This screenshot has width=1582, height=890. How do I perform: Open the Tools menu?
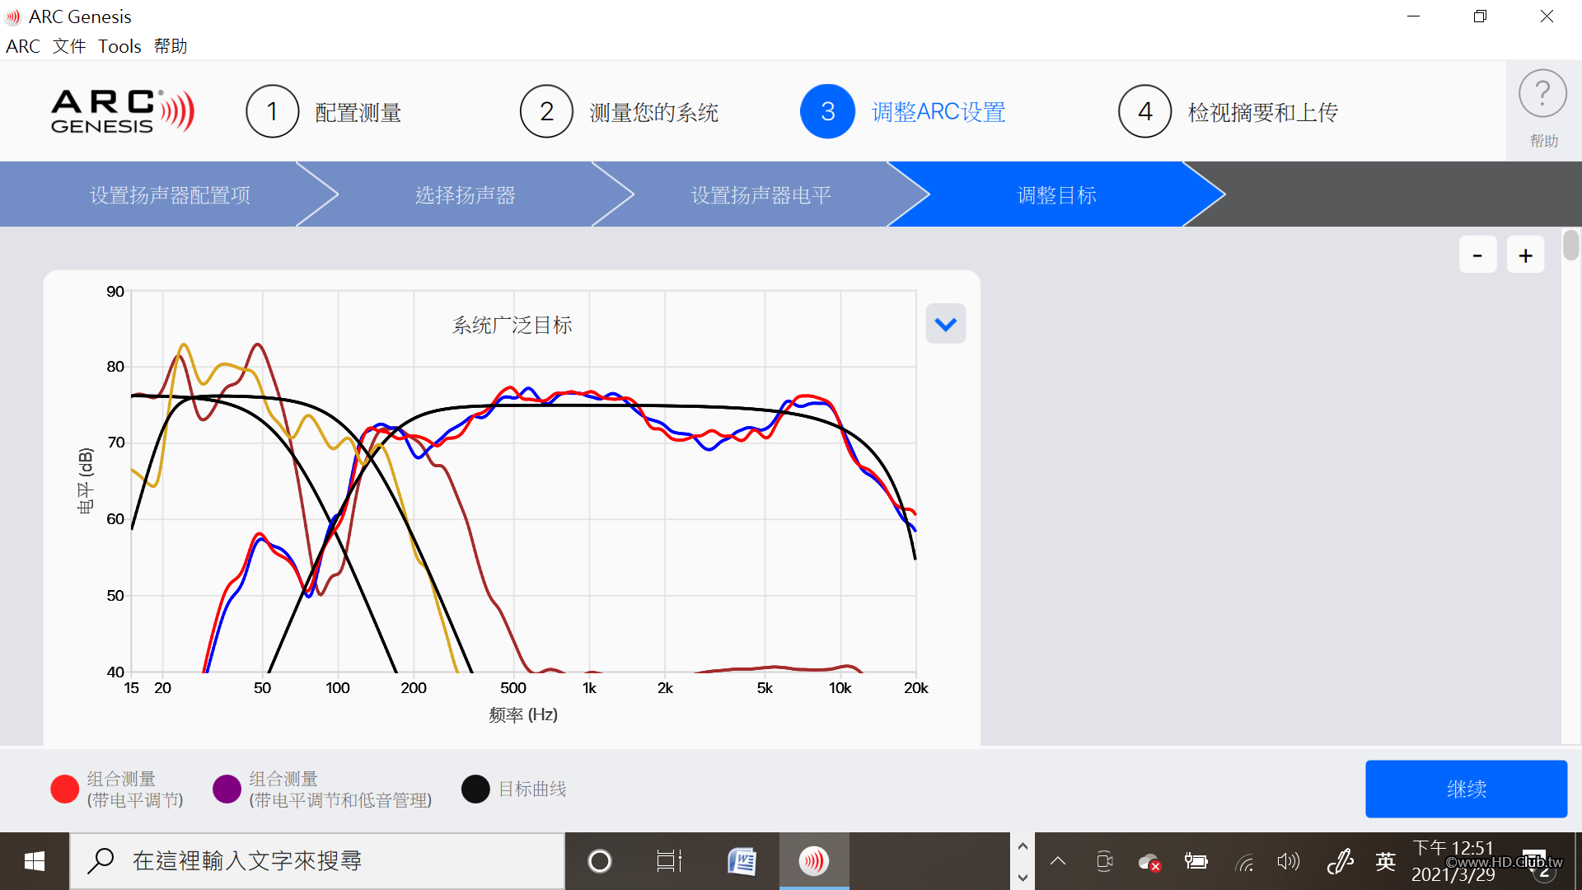click(119, 46)
